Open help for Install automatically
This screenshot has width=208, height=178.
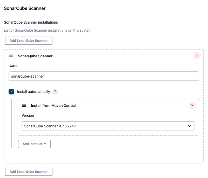click(55, 92)
